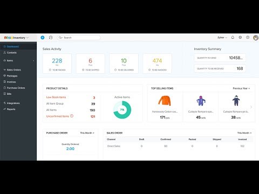Click the Bills icon in sidebar

coord(5,94)
